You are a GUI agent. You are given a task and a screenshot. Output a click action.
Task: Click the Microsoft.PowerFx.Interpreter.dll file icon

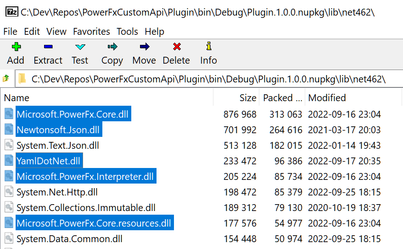click(9, 176)
